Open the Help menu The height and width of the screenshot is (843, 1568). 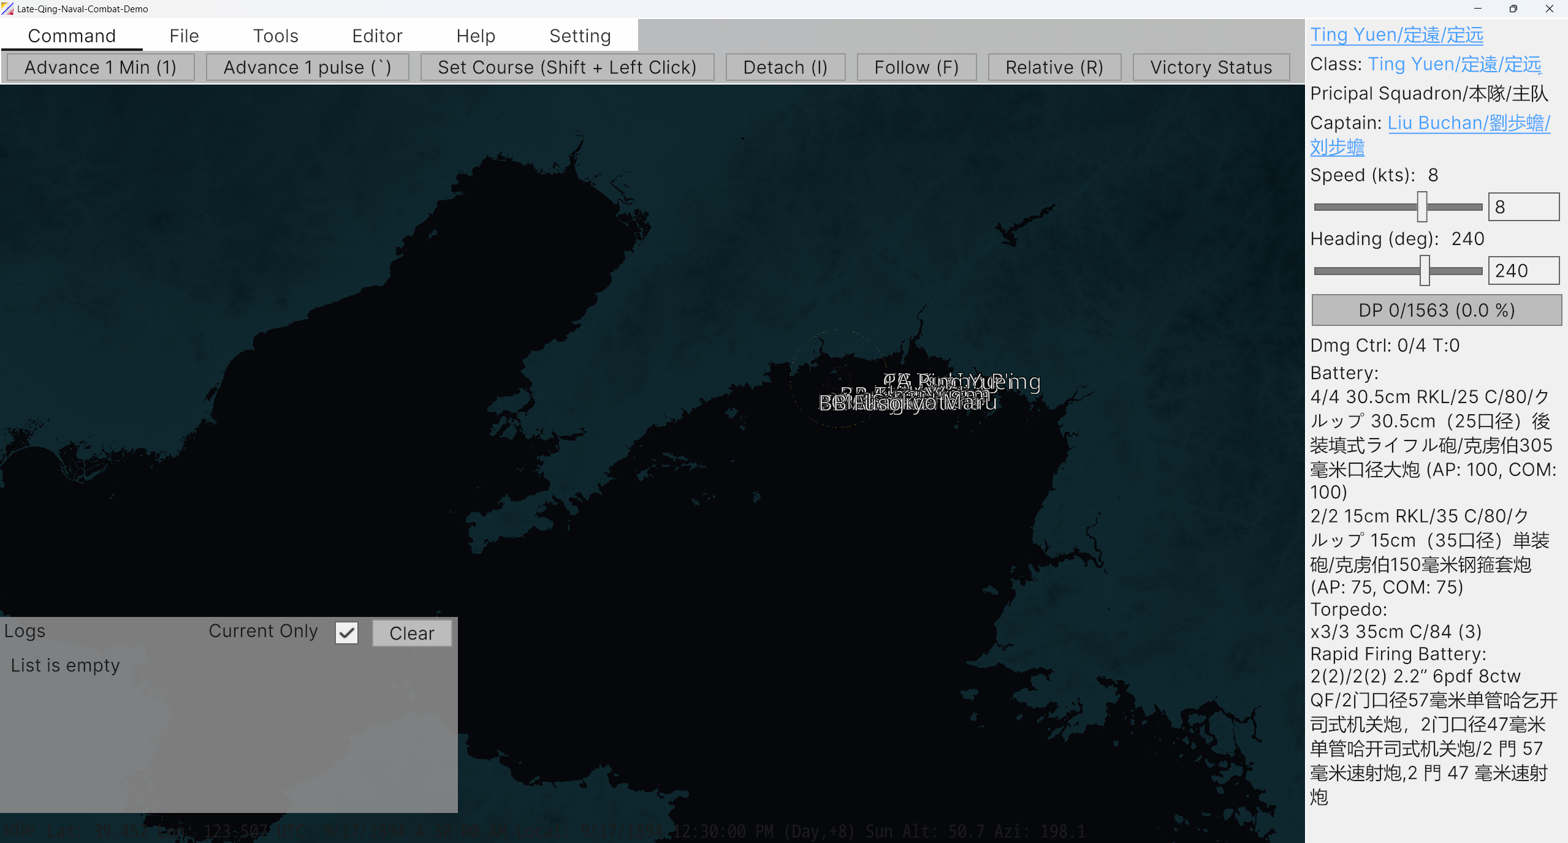476,36
